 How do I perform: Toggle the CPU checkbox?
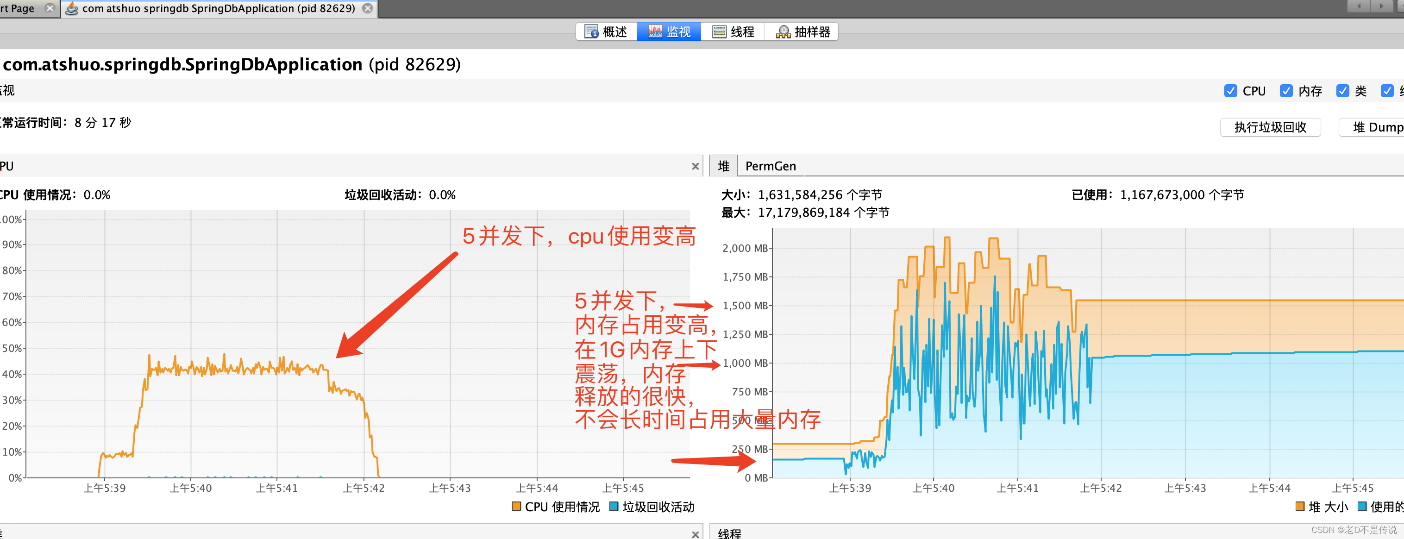(1231, 90)
